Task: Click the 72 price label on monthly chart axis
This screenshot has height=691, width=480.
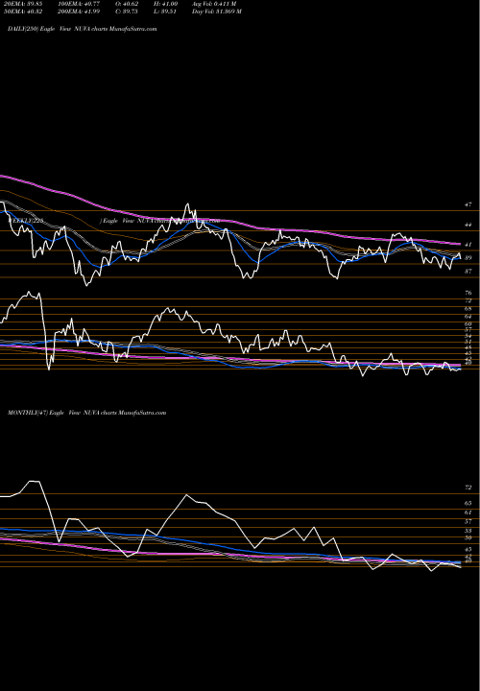Action: point(468,488)
